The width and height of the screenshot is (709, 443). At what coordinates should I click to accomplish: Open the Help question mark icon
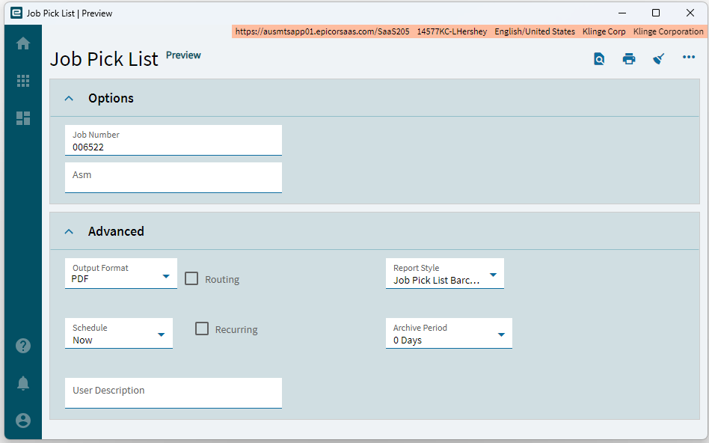tap(23, 346)
